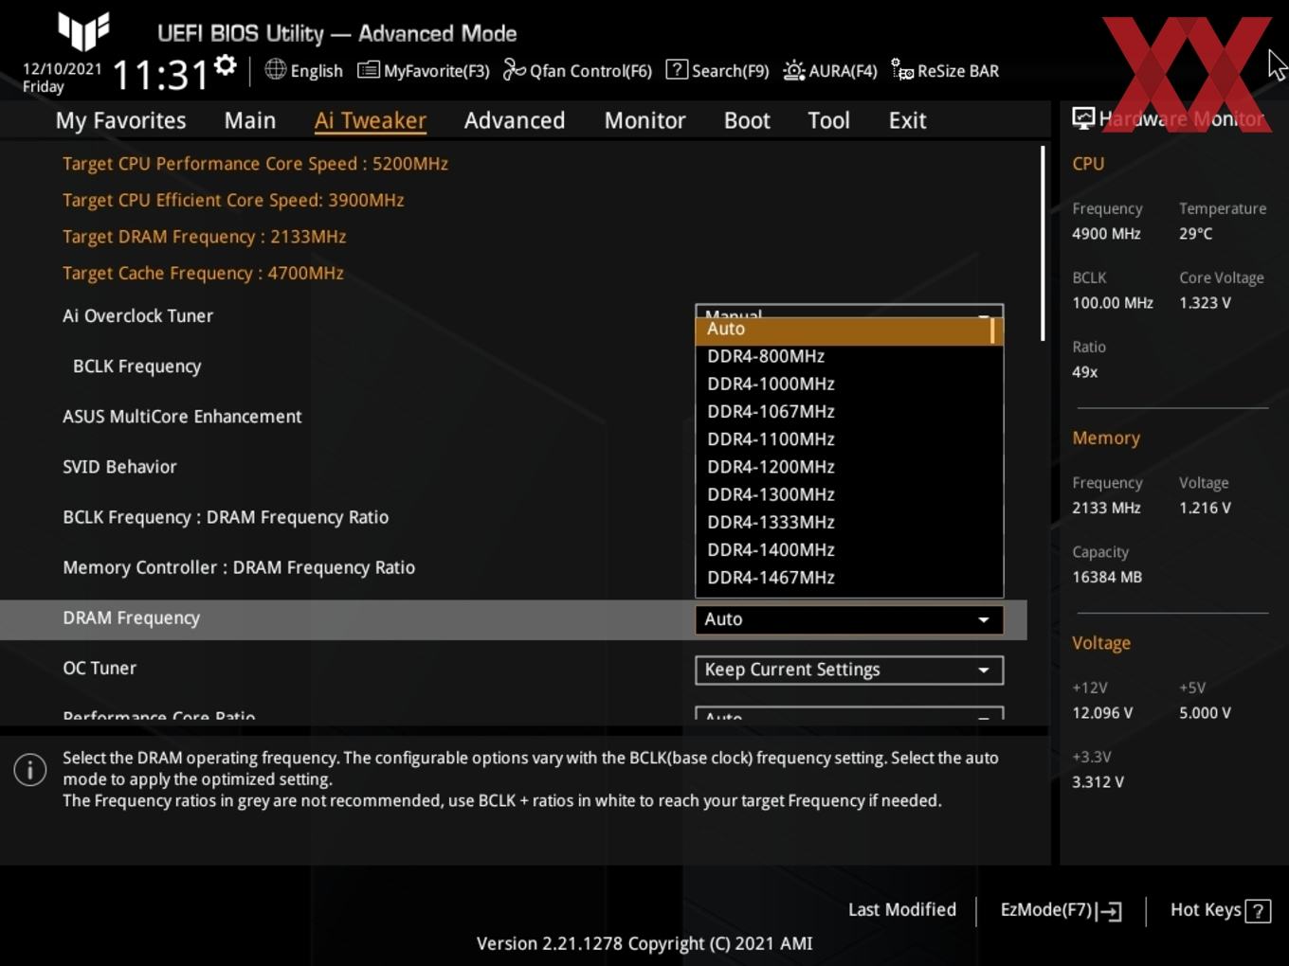Image resolution: width=1289 pixels, height=966 pixels.
Task: Select the Exit tab
Action: [x=907, y=120]
